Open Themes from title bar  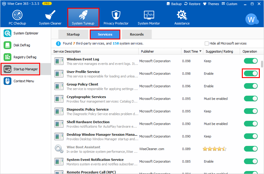coord(211,4)
